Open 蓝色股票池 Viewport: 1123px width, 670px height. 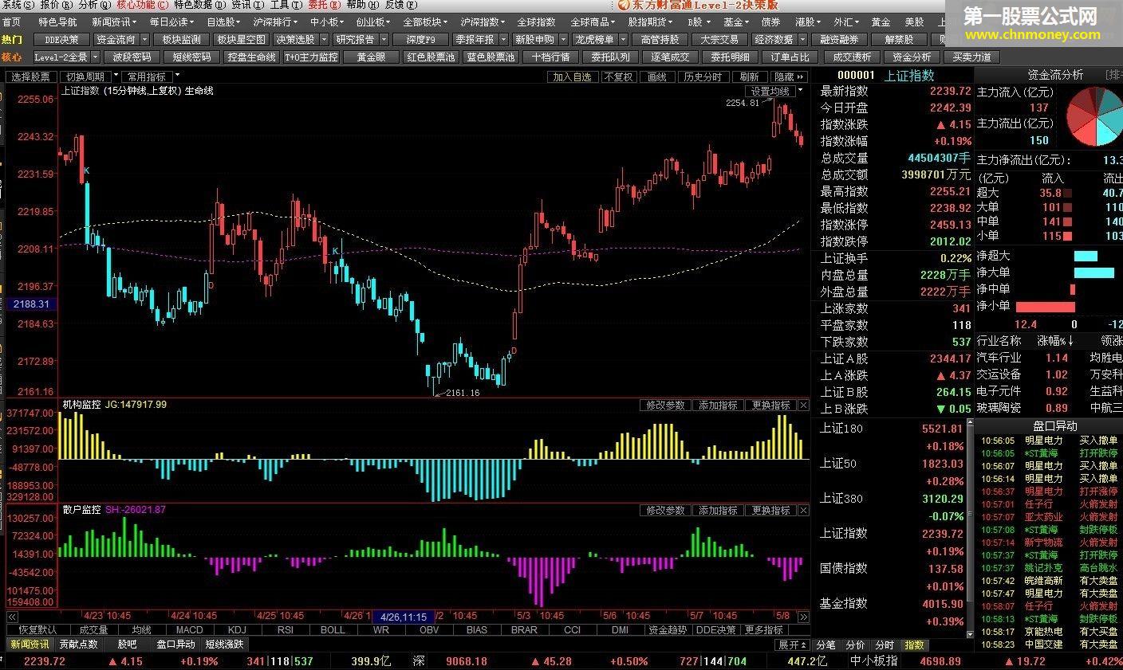coord(491,57)
